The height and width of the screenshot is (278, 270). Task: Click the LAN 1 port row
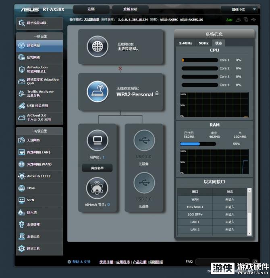pos(212,222)
